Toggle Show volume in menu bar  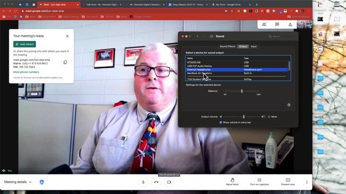pos(221,122)
